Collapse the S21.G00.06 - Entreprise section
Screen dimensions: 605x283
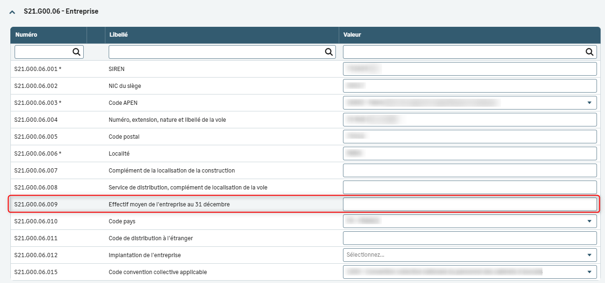(x=13, y=12)
